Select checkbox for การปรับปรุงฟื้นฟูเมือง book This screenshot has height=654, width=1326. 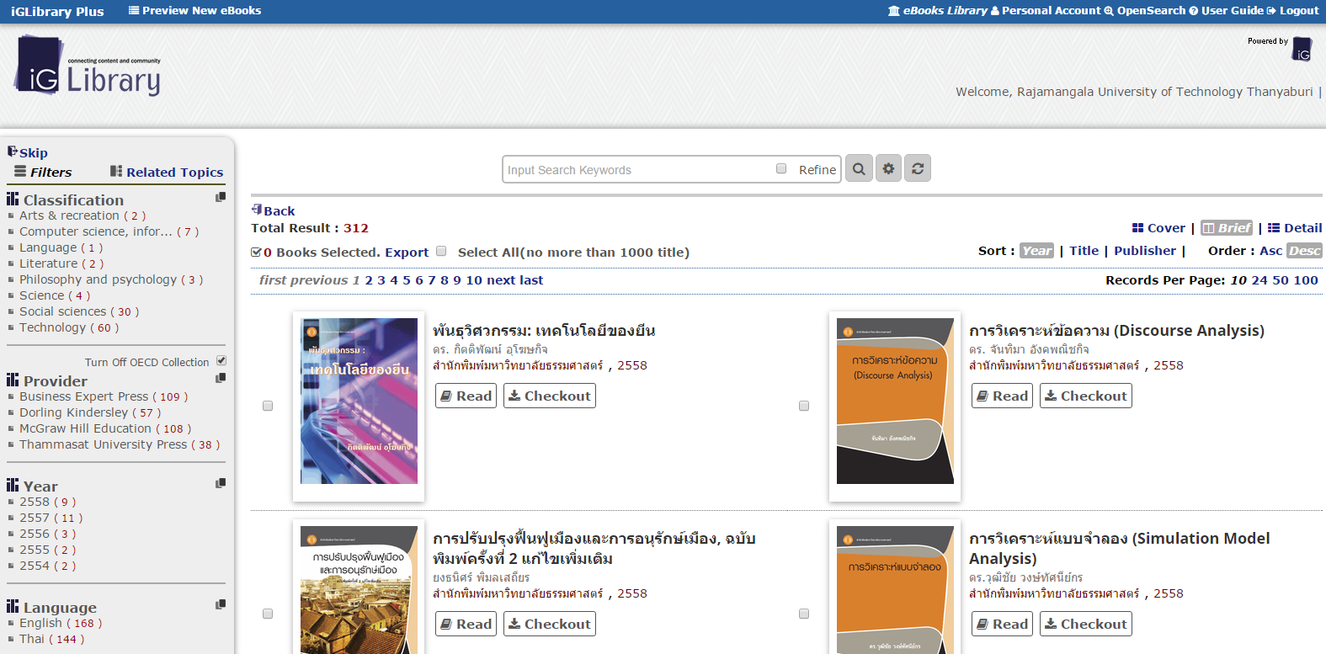(268, 614)
